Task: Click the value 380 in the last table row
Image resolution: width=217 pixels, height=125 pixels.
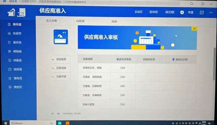Action: [x=122, y=104]
